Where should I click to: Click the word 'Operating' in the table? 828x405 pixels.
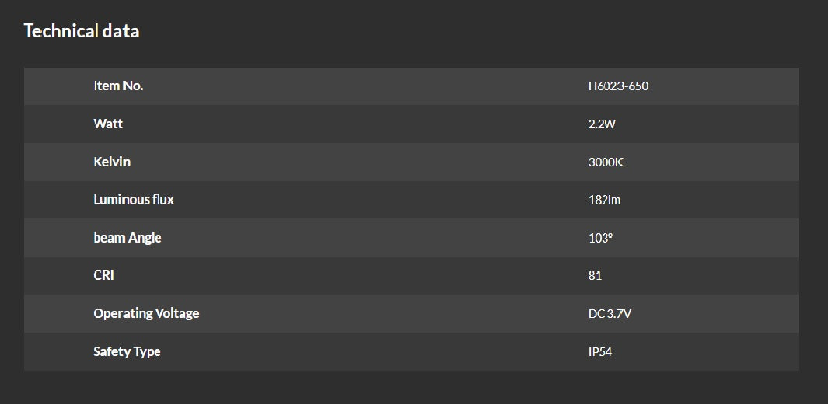click(x=124, y=313)
